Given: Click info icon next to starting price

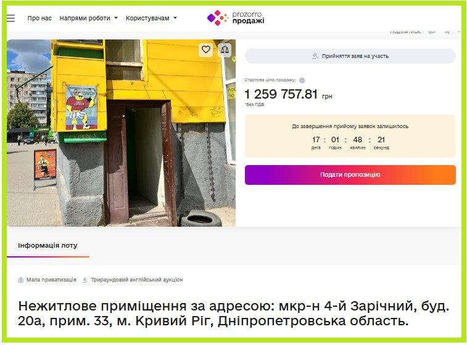Looking at the screenshot, I should (x=302, y=80).
